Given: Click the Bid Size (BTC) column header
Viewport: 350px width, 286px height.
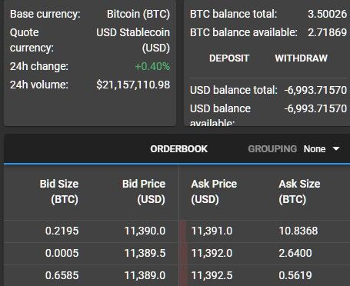Looking at the screenshot, I should pyautogui.click(x=59, y=191).
